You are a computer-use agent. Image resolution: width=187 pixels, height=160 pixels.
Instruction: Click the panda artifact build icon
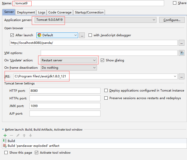[x=5, y=146]
